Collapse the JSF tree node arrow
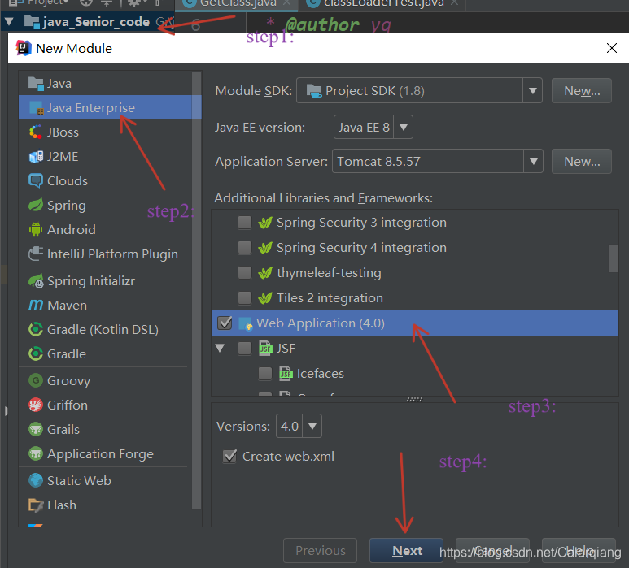The width and height of the screenshot is (629, 568). [x=220, y=348]
